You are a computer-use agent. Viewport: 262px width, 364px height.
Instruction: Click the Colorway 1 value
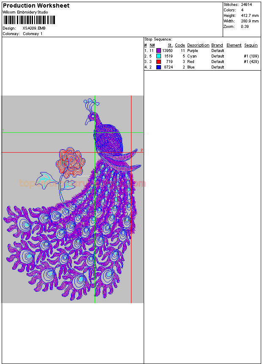coord(33,33)
